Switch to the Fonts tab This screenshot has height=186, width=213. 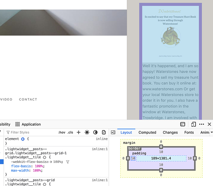pyautogui.click(x=189, y=132)
